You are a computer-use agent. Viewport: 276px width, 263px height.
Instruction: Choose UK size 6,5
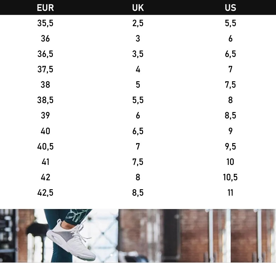[138, 131]
